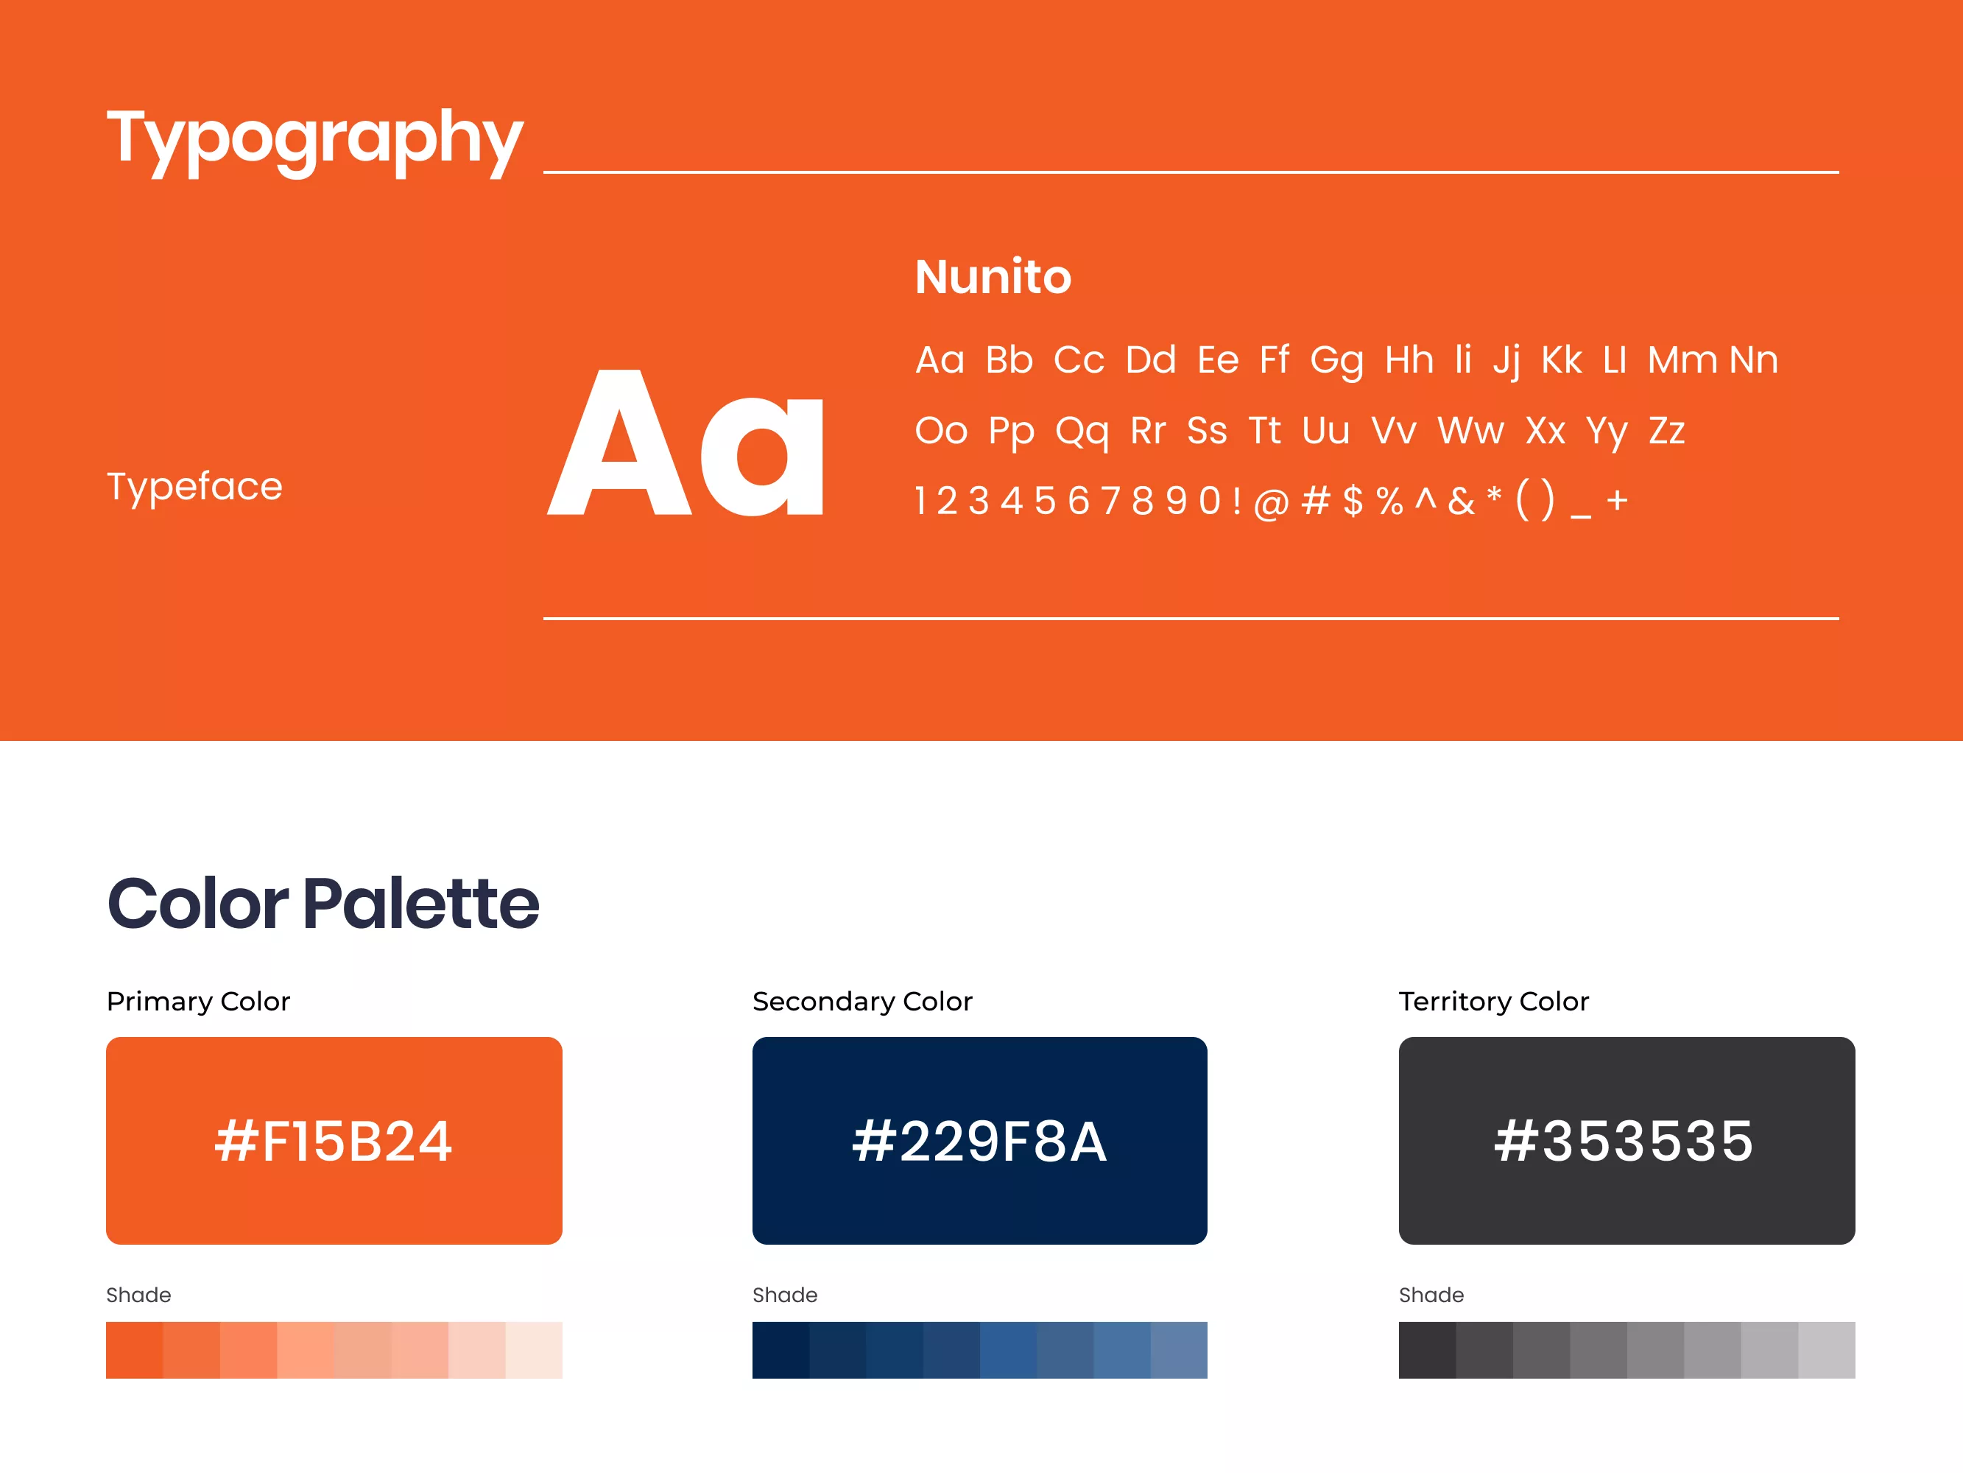
Task: Click the darkest gray shade in the strip
Action: (1427, 1349)
